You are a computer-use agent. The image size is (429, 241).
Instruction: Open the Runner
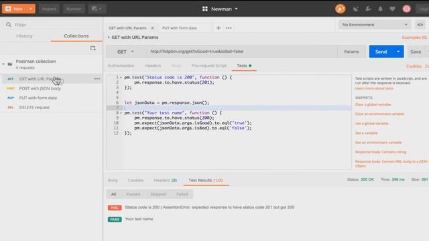click(x=74, y=9)
